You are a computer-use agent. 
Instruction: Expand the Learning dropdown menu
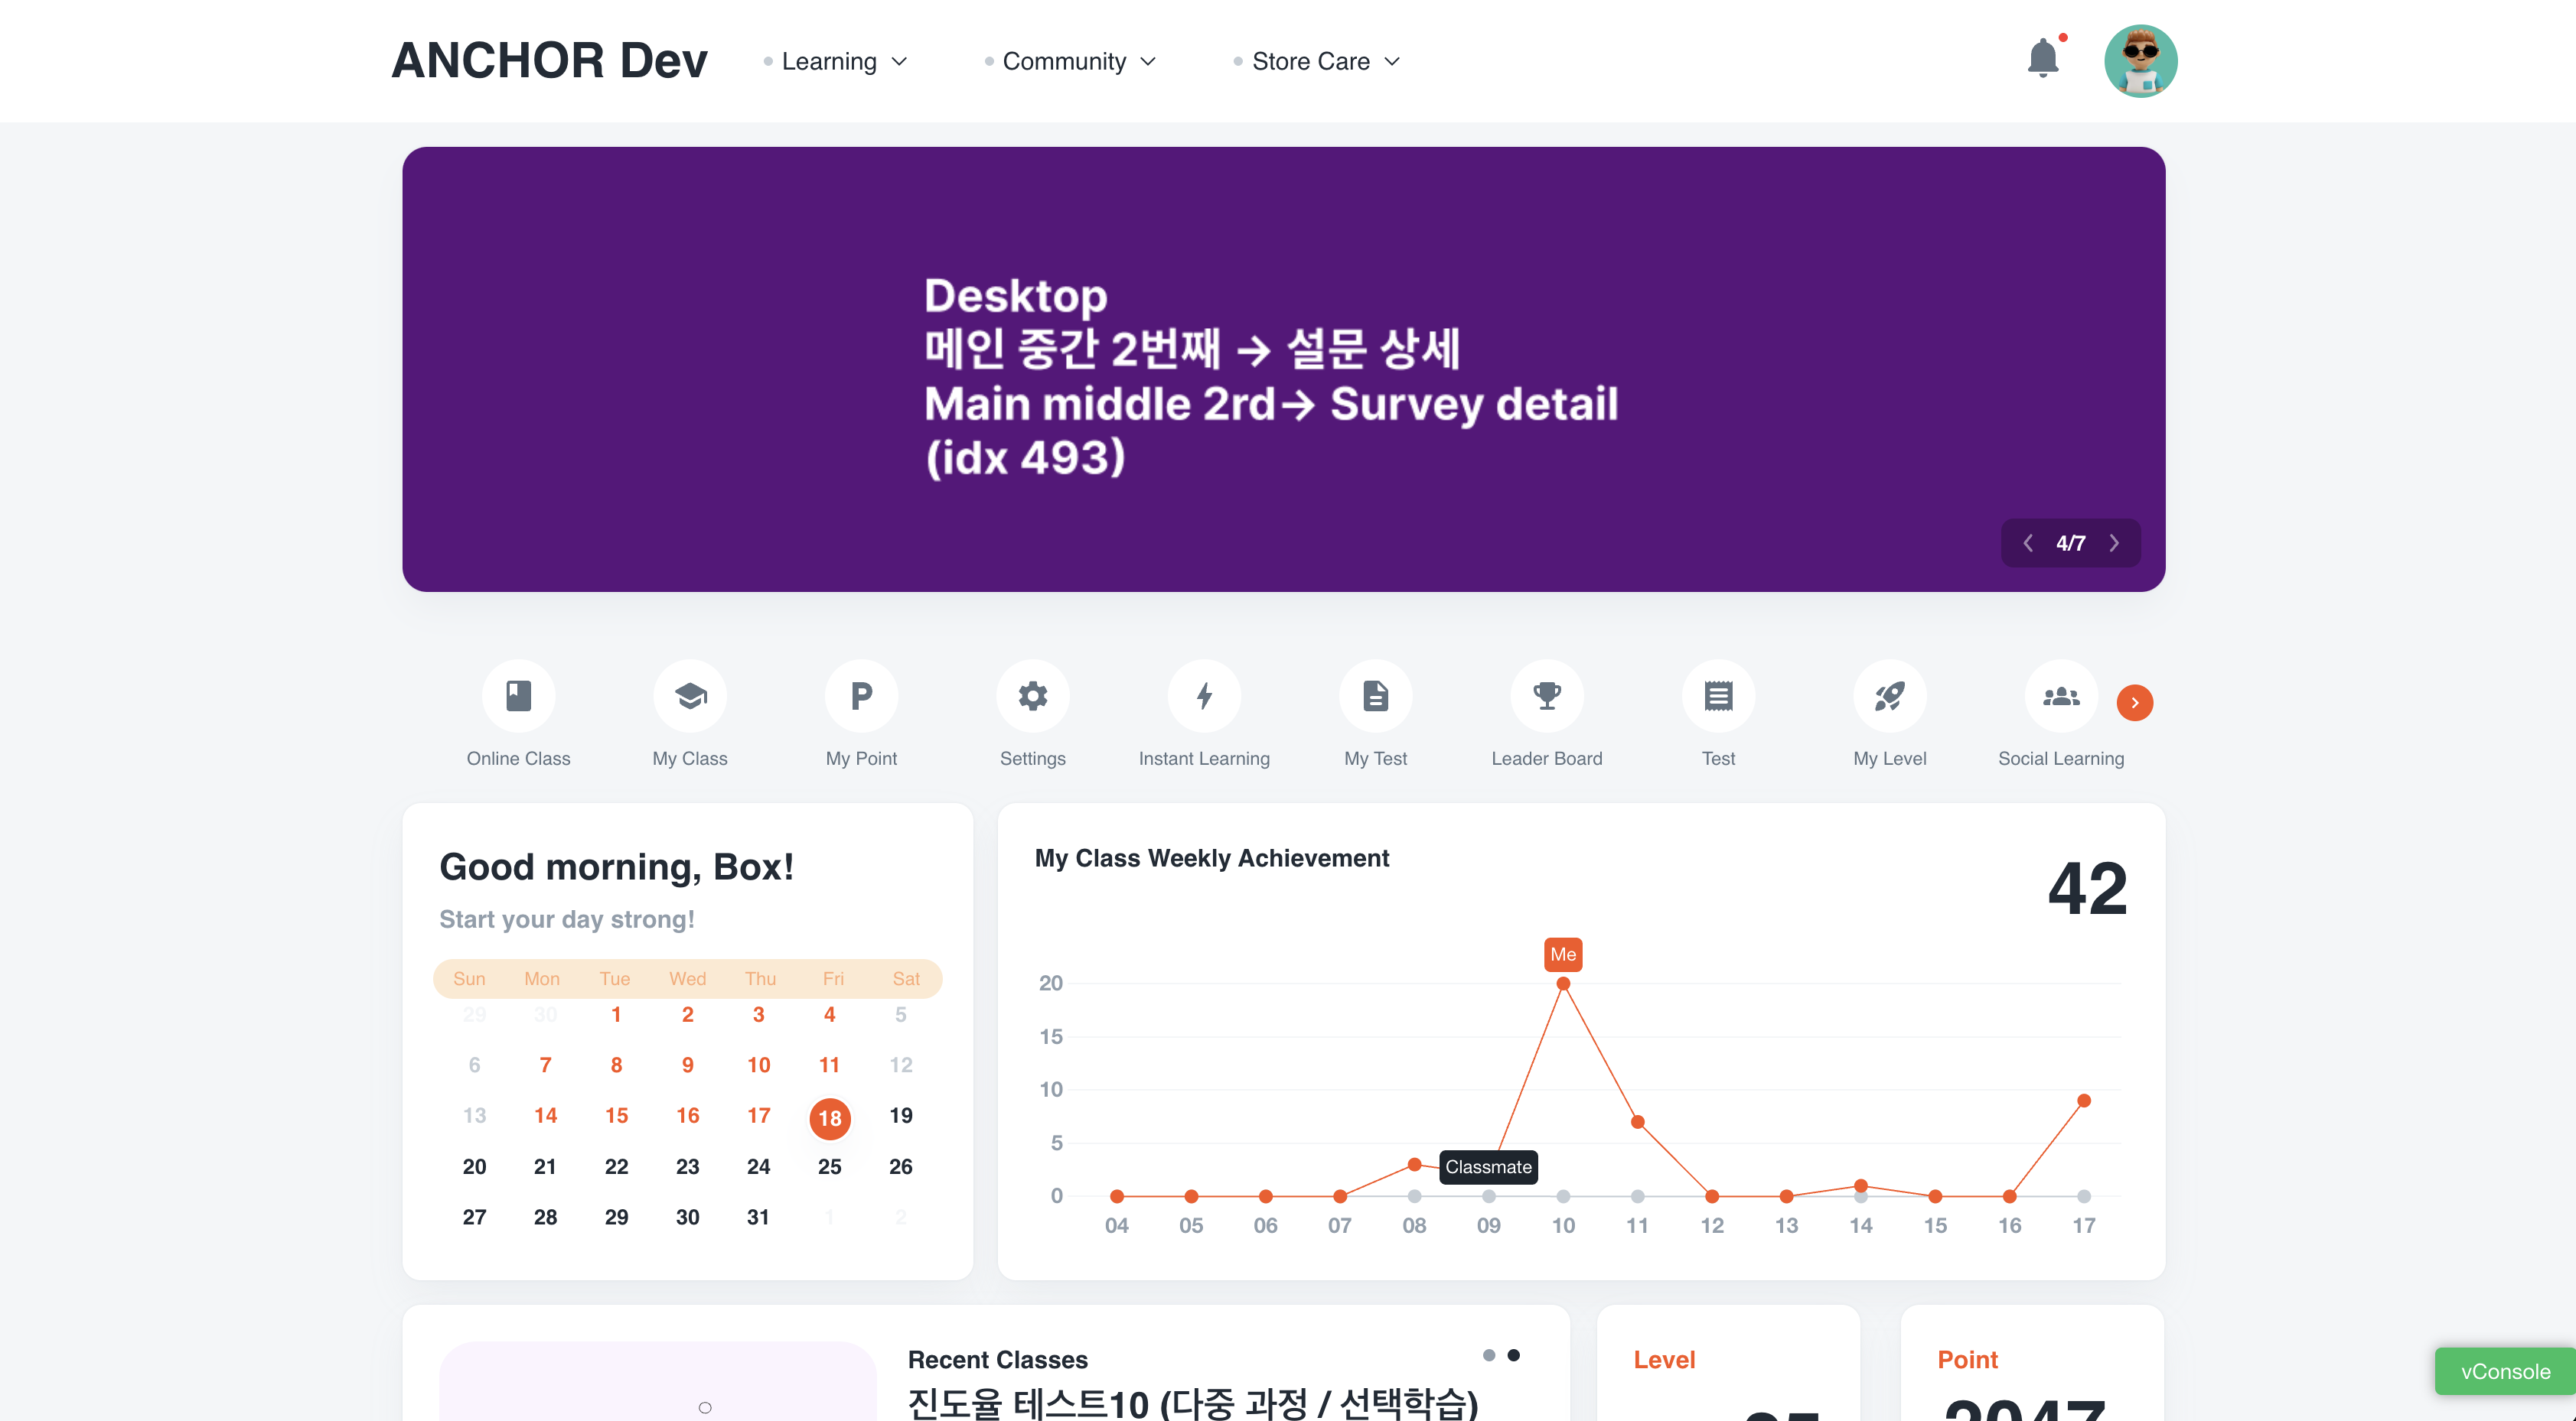(836, 62)
